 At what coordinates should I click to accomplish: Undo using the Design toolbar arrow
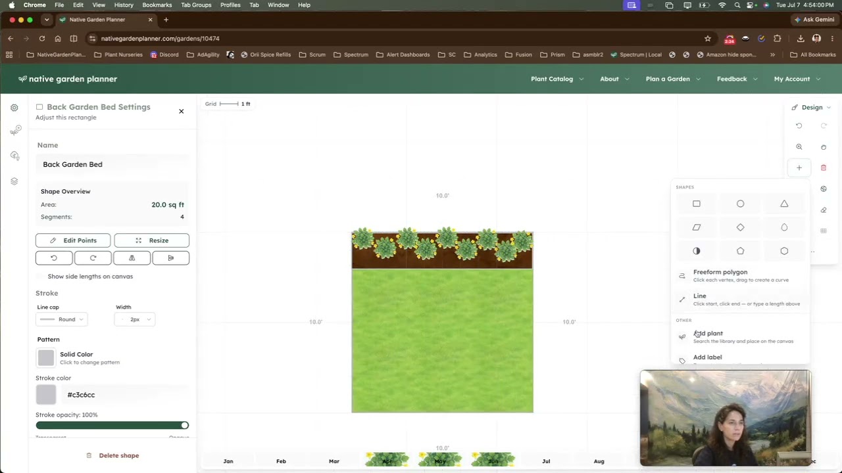pyautogui.click(x=799, y=125)
